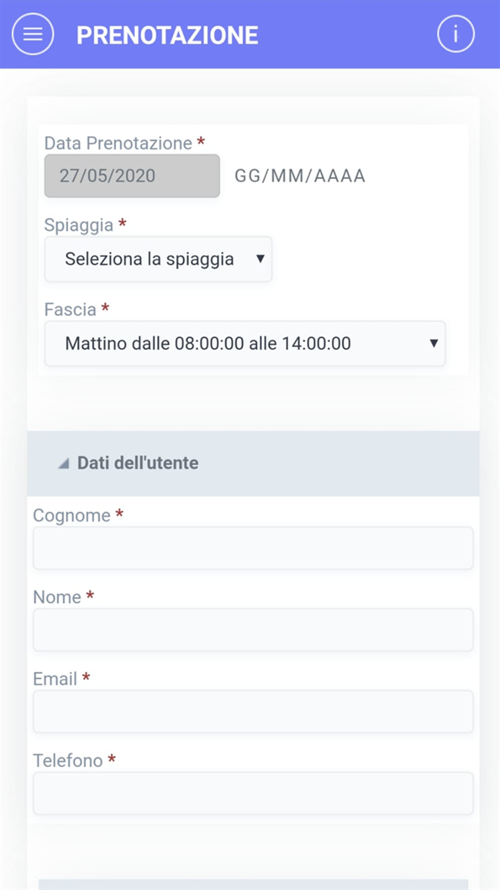500x890 pixels.
Task: Click the PRENOTAZIONE page title
Action: point(167,36)
